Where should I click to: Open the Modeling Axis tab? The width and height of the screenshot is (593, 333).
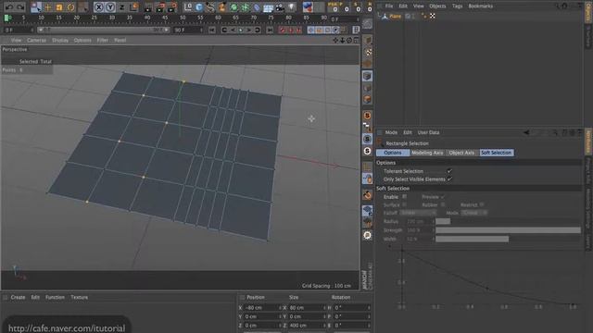tap(427, 153)
